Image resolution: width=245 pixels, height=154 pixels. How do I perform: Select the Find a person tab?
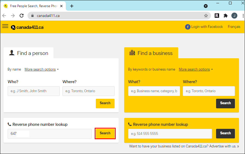[x=29, y=53]
